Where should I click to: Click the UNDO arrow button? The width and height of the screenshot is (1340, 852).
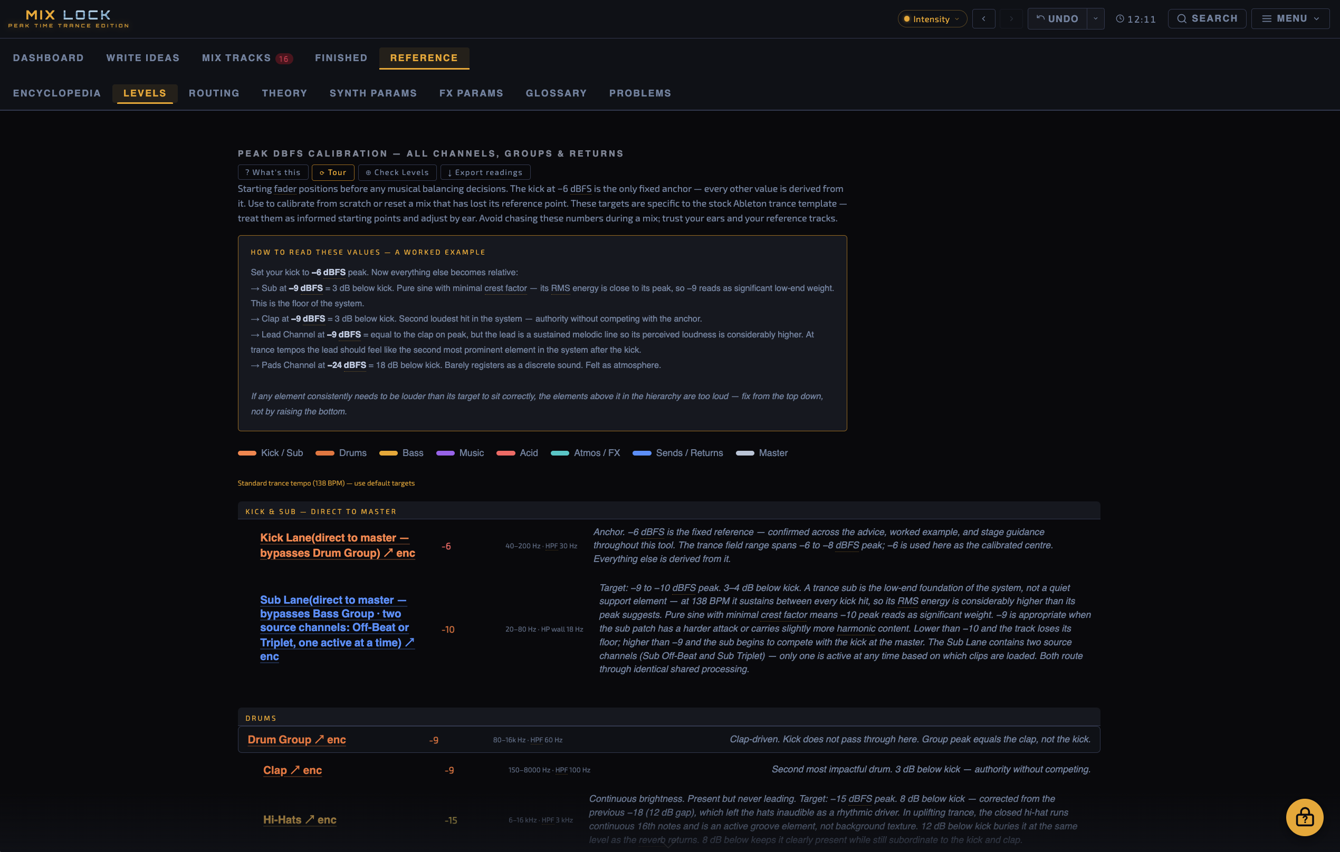pos(1057,19)
